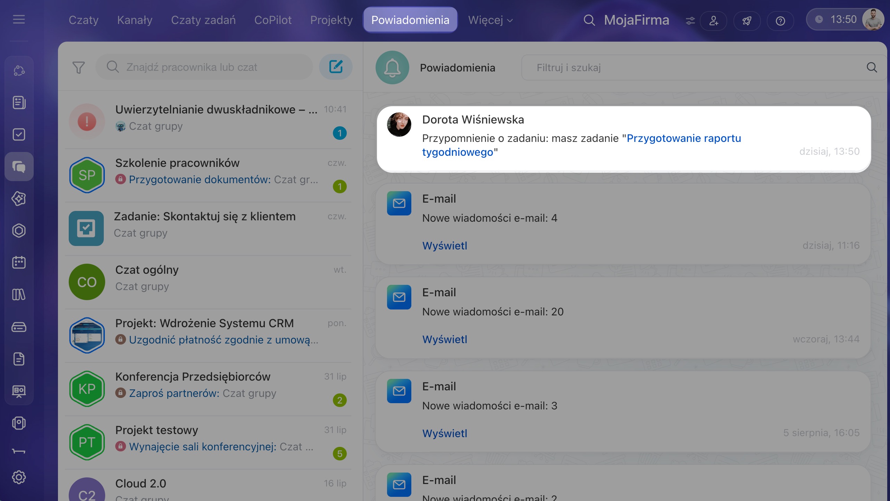Click the search icon in notifications filter
This screenshot has height=501, width=890.
[872, 67]
